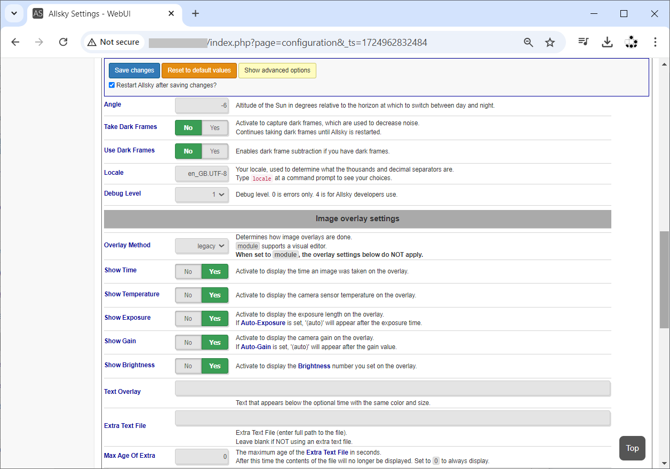Open the tab search chevron
This screenshot has height=469, width=670.
pyautogui.click(x=14, y=14)
